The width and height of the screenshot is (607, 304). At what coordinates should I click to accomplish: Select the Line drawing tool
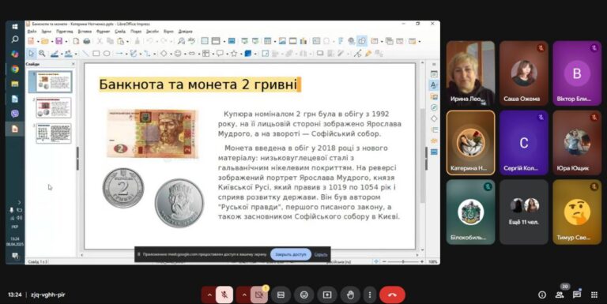click(x=85, y=54)
